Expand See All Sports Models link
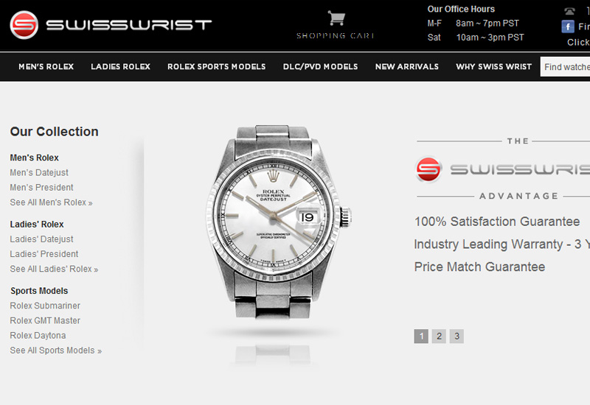 pyautogui.click(x=56, y=351)
